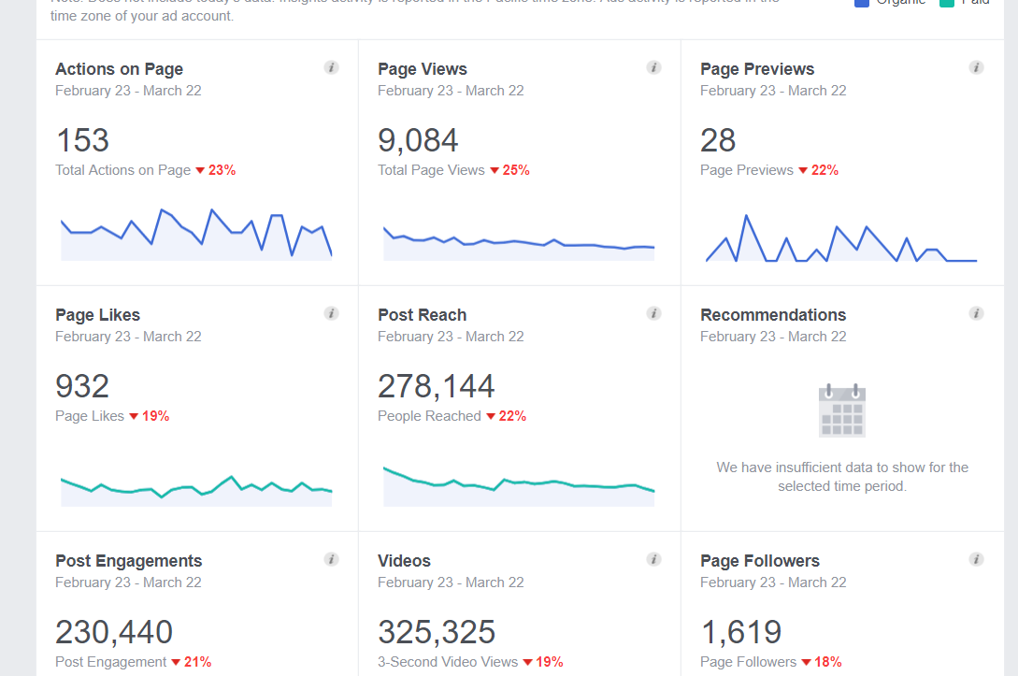
Task: Click the calendar icon in Recommendations
Action: tap(842, 410)
